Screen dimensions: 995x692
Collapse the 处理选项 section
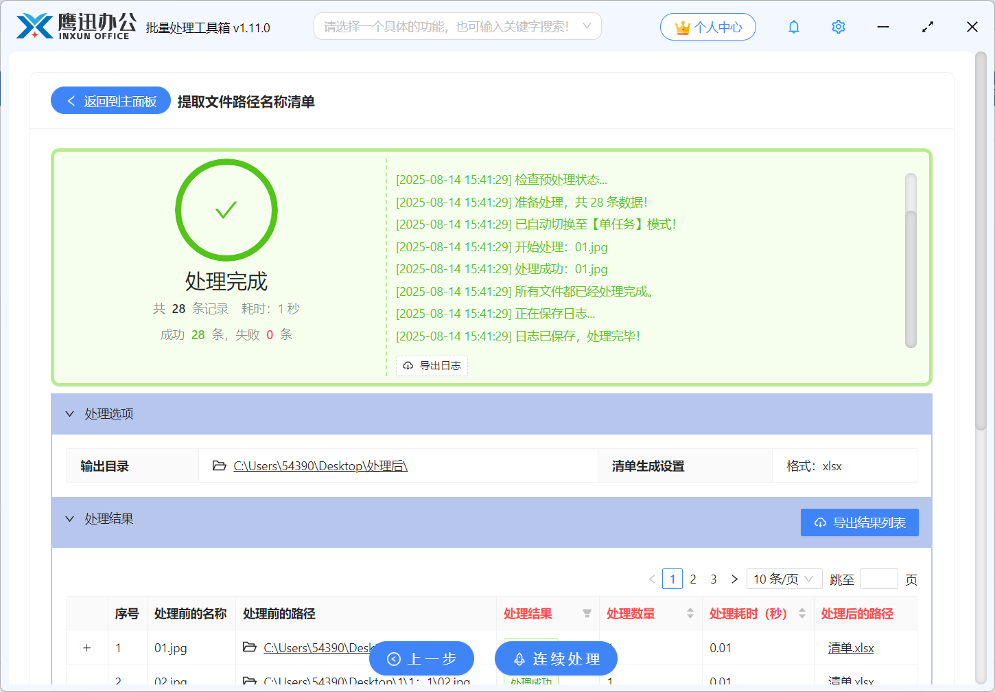69,414
